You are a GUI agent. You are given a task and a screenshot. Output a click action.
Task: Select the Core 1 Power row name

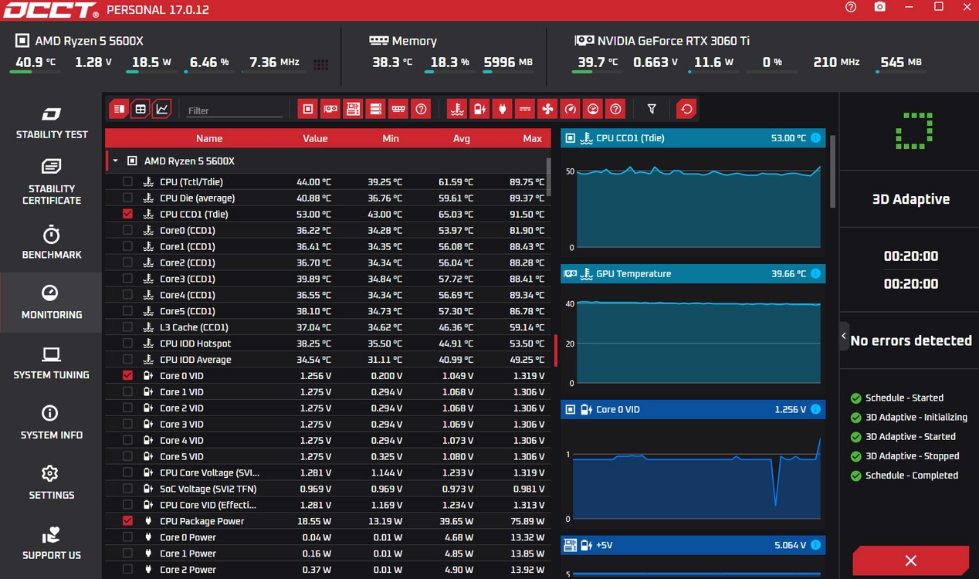tap(188, 554)
